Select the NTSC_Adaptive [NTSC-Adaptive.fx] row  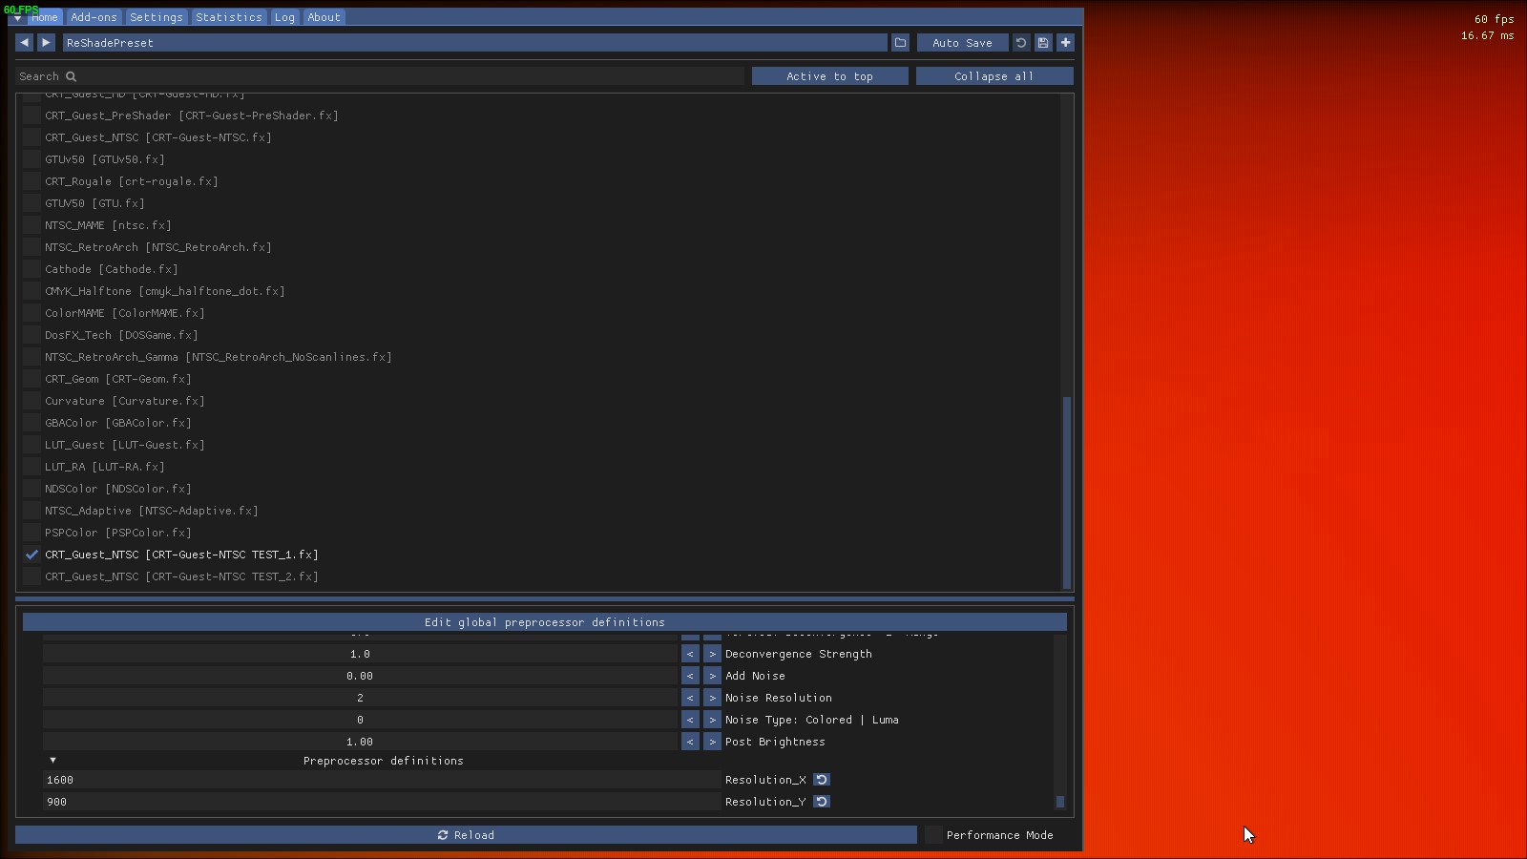coord(152,511)
